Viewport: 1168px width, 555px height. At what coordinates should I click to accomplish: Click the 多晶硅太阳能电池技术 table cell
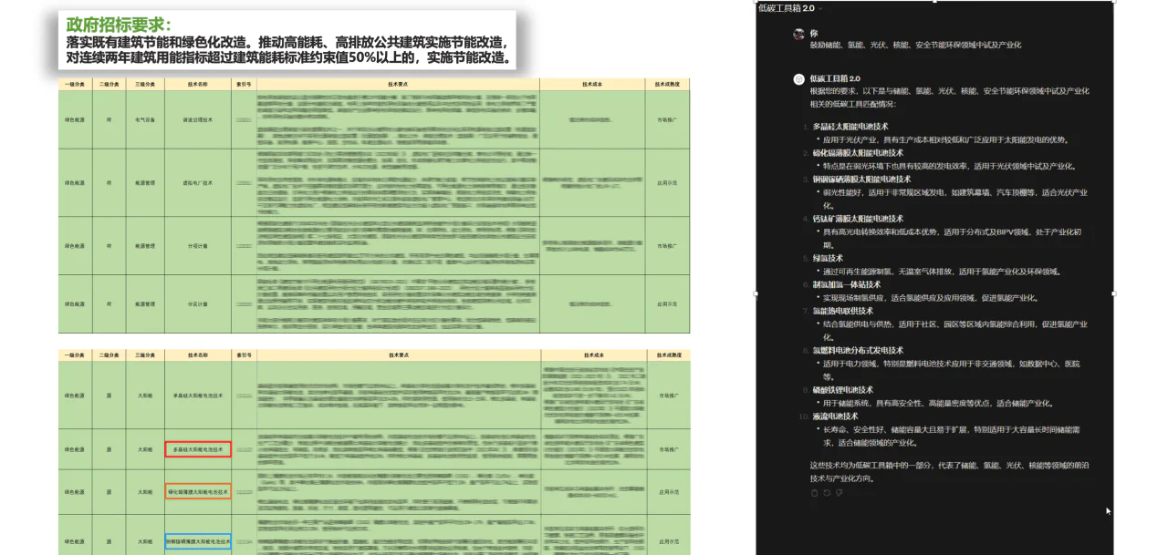tap(198, 449)
